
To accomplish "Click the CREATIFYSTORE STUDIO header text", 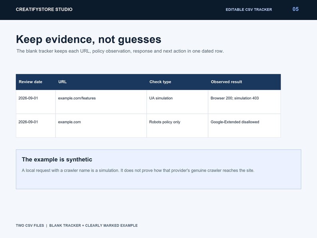I will point(44,10).
